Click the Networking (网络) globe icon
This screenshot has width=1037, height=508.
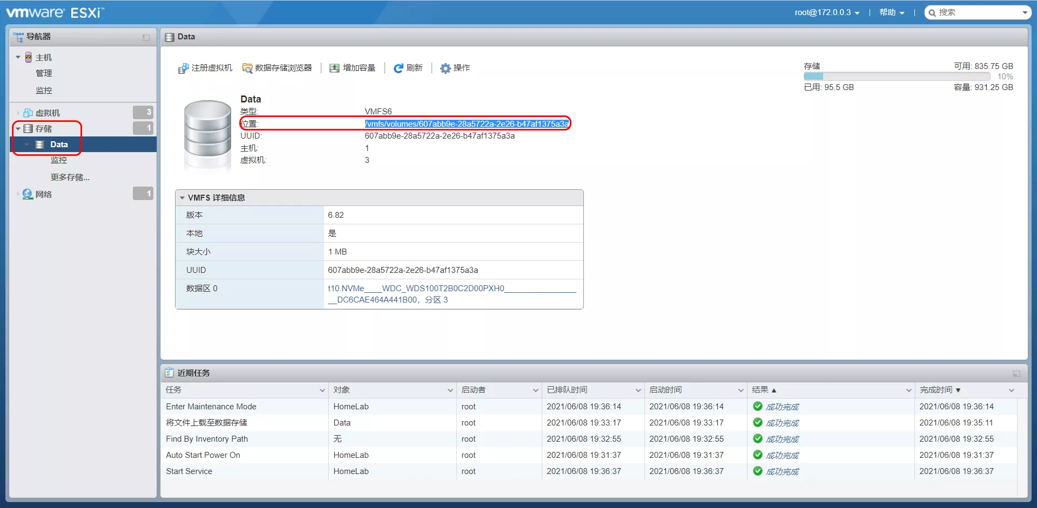(x=28, y=194)
